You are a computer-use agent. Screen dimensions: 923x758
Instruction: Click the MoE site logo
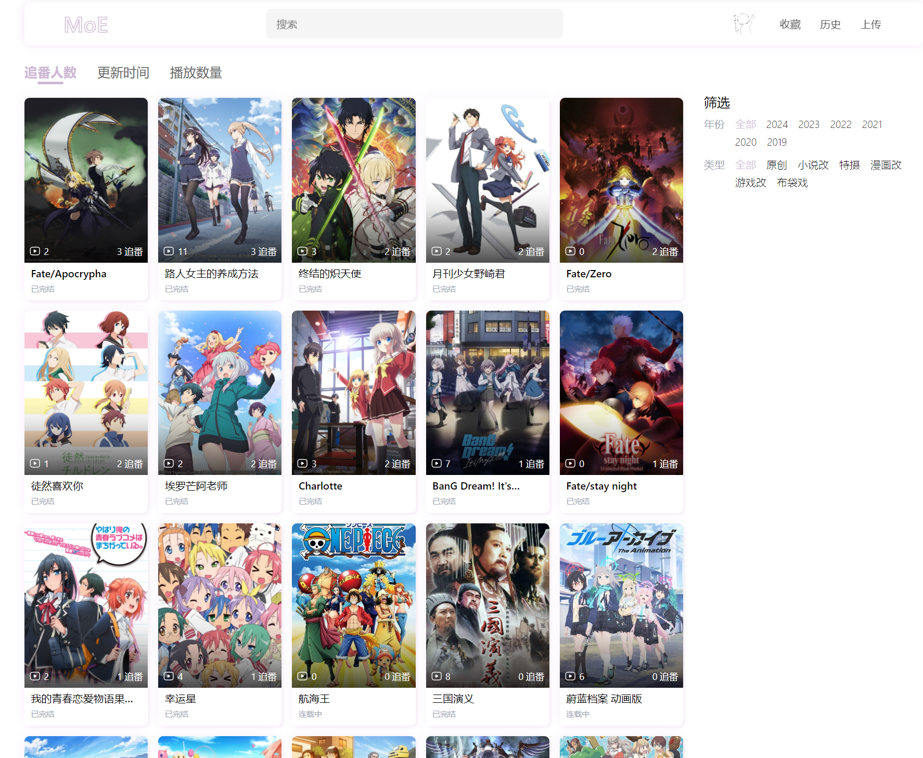[x=86, y=24]
